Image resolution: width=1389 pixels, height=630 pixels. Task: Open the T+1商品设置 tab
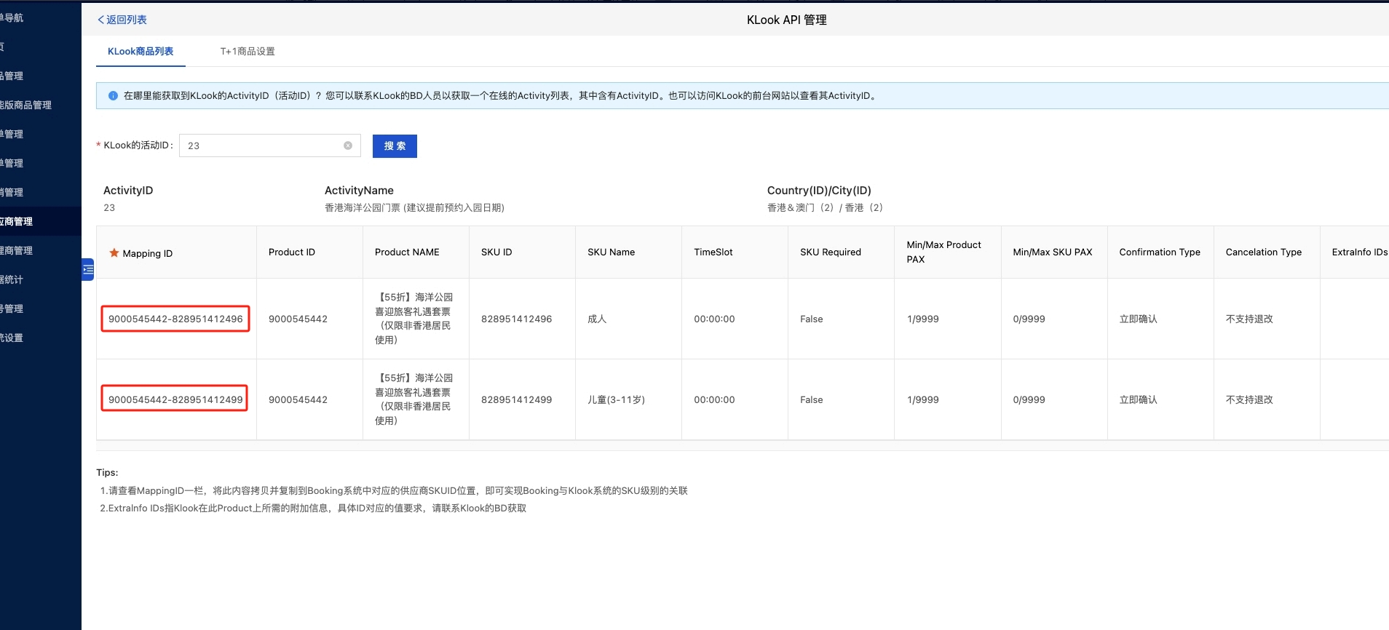[x=248, y=52]
